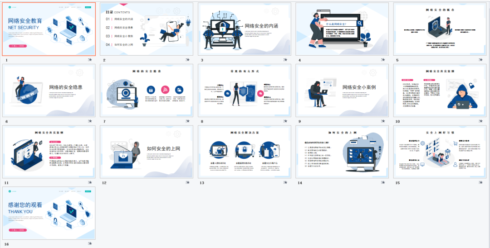Viewport: 490px width, 248px height.
Task: Click the number label "6" below its slide
Action: point(6,121)
